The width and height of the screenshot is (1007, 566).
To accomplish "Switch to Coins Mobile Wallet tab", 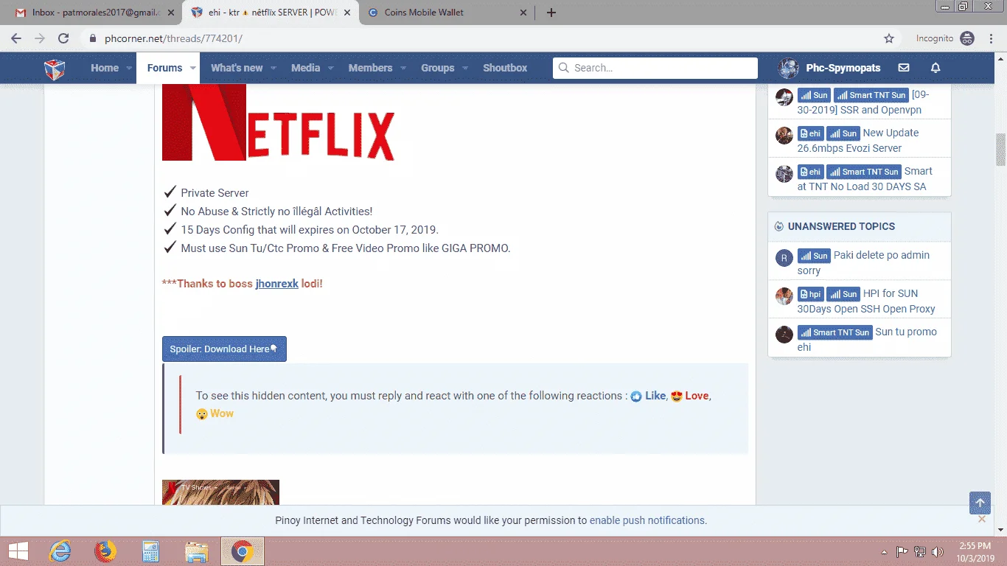I will [x=448, y=13].
